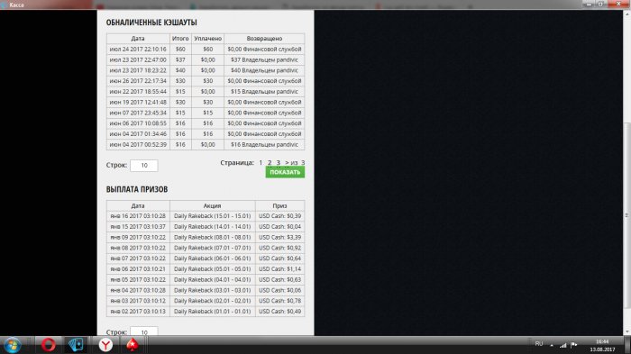Click prize USD Cash: $3,39
The height and width of the screenshot is (354, 631).
pos(279,237)
